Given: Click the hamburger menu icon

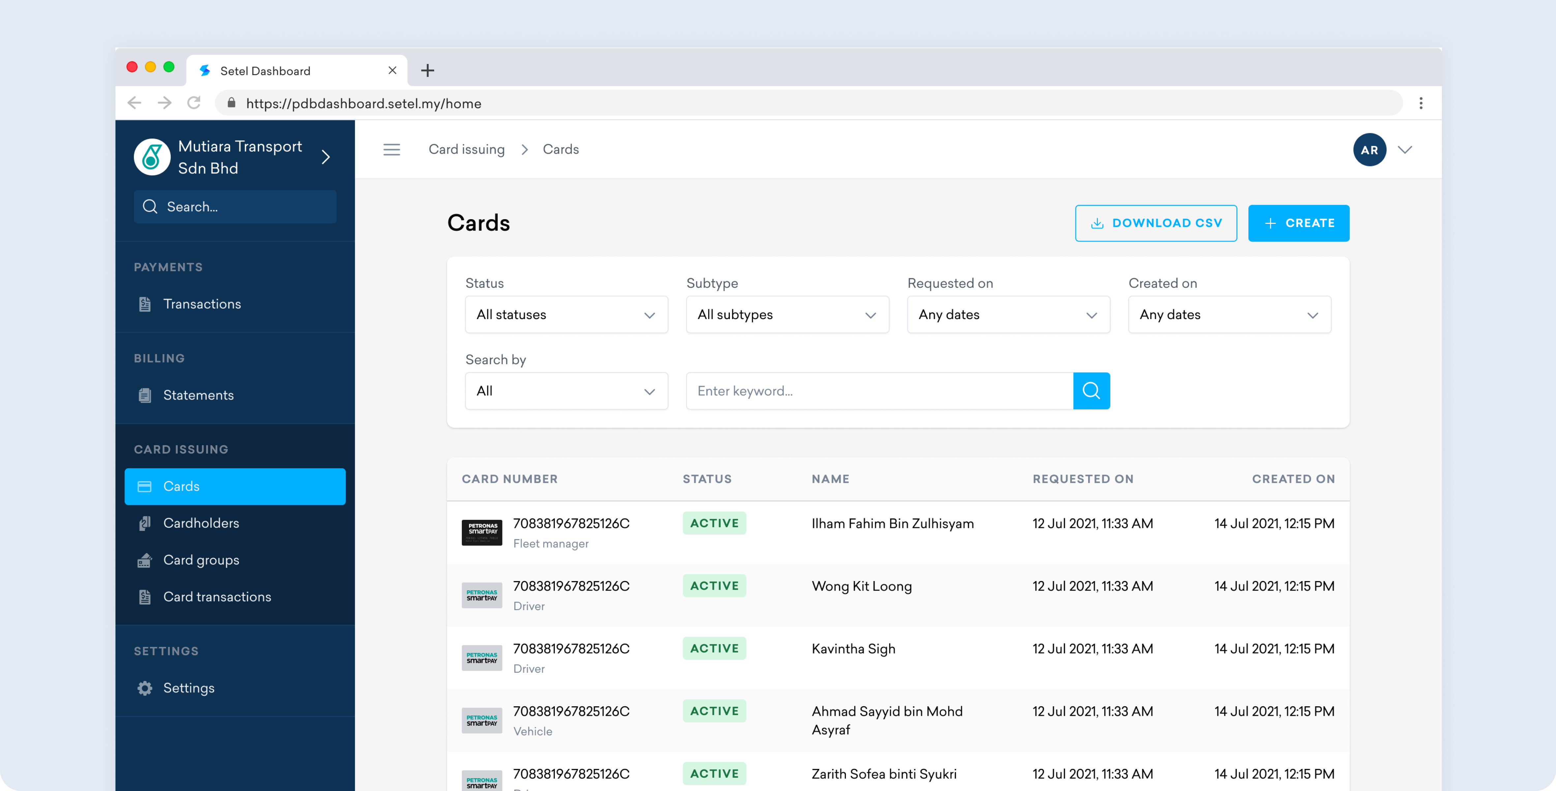Looking at the screenshot, I should click(391, 149).
